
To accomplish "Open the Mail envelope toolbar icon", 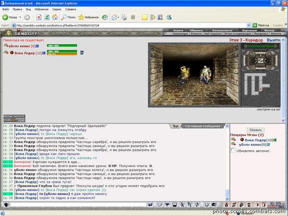I will [x=114, y=17].
